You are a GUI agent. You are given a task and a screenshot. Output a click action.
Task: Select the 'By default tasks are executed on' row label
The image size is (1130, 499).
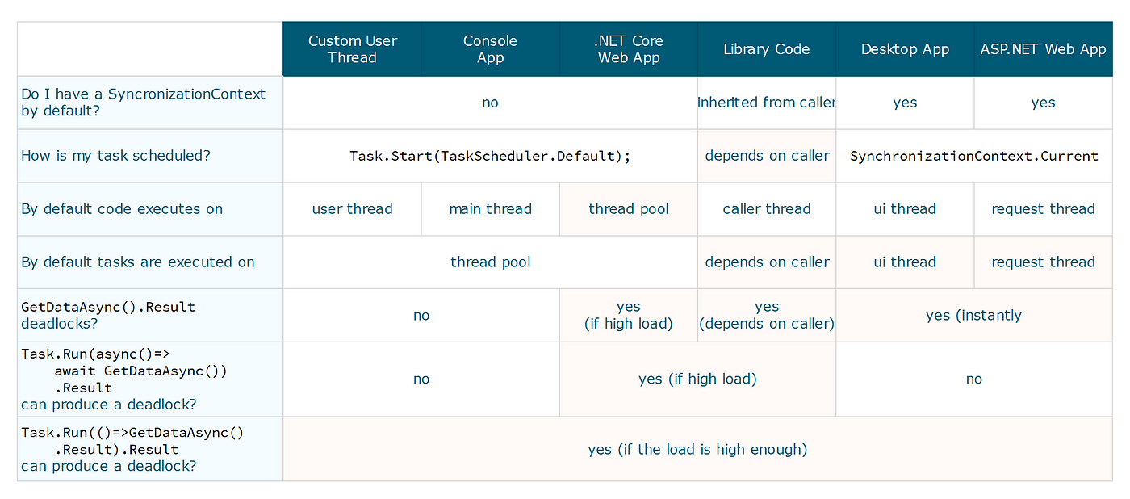[150, 262]
